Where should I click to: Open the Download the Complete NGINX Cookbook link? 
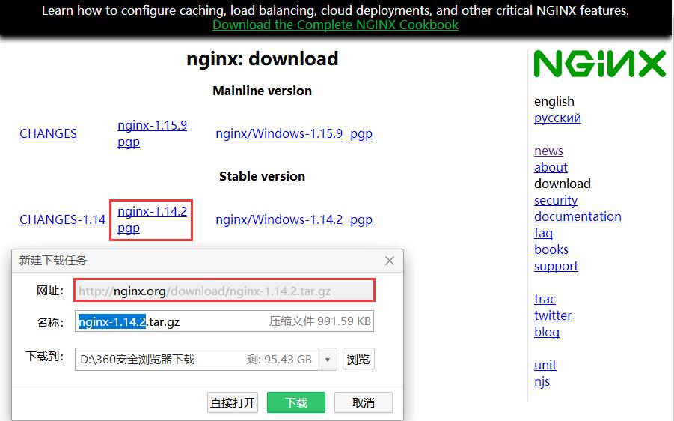[x=335, y=25]
